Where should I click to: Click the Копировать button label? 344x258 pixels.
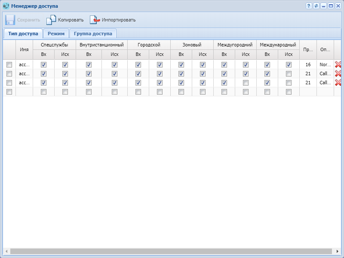(x=71, y=20)
